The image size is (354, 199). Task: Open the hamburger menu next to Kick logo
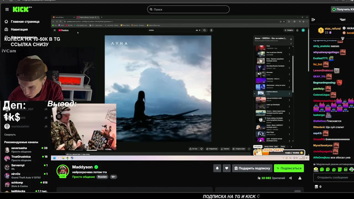(7, 9)
